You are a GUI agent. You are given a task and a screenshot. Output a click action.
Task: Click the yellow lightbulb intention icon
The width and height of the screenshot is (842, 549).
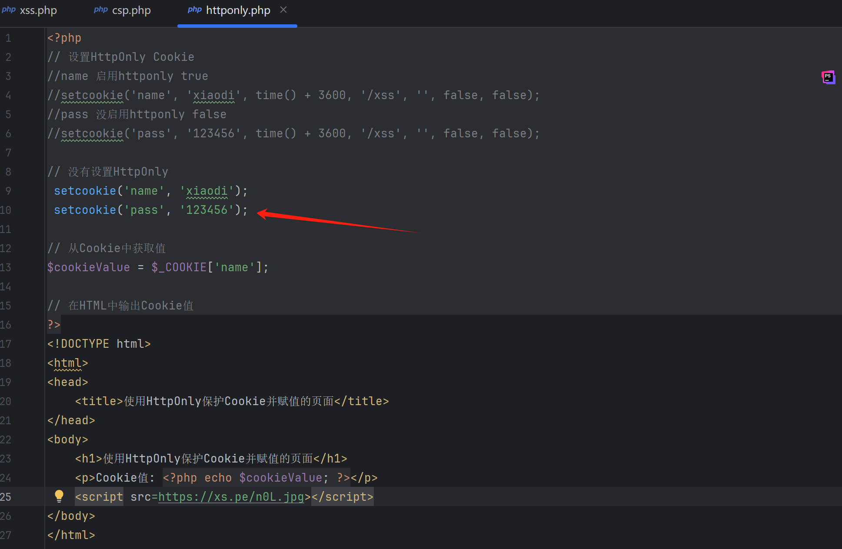[59, 496]
